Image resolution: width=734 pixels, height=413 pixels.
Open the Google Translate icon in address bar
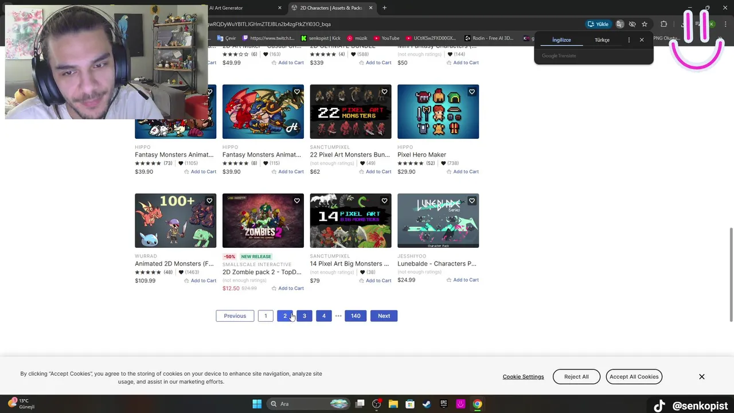[620, 24]
